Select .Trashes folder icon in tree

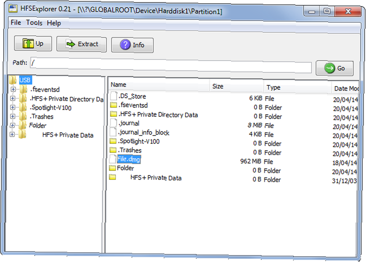click(23, 116)
